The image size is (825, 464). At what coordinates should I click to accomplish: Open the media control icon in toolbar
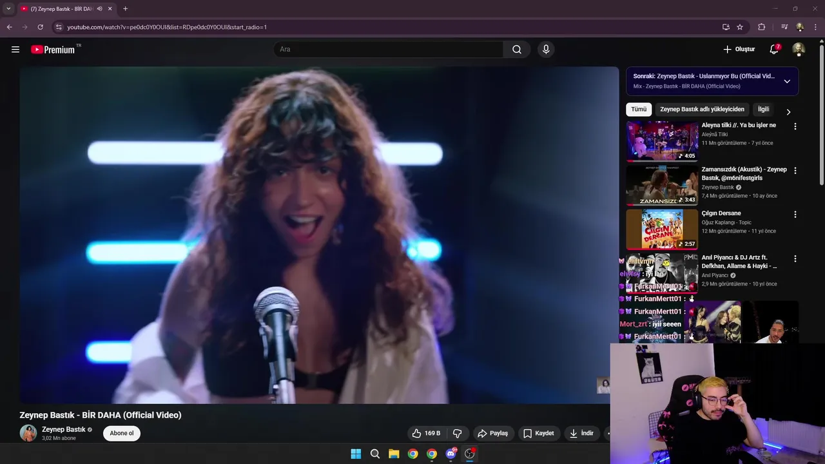[x=784, y=27]
